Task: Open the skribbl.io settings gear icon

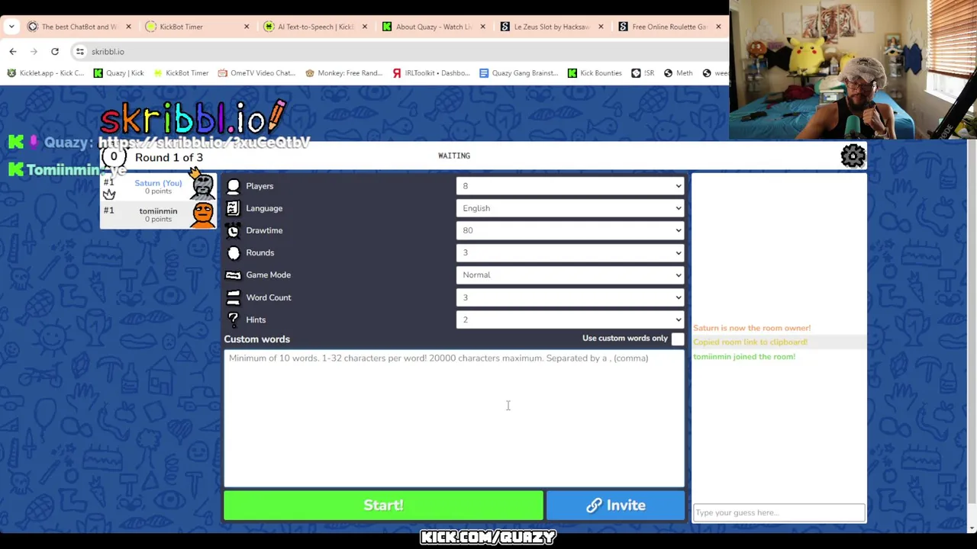Action: pyautogui.click(x=853, y=156)
